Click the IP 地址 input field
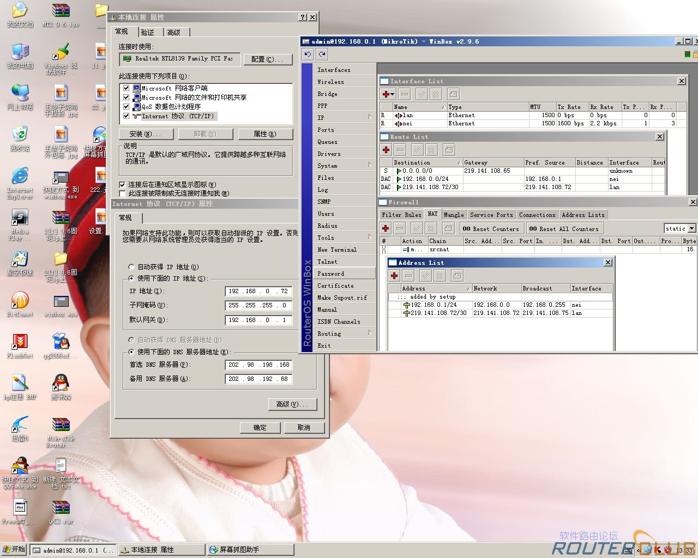This screenshot has height=558, width=698. (259, 291)
